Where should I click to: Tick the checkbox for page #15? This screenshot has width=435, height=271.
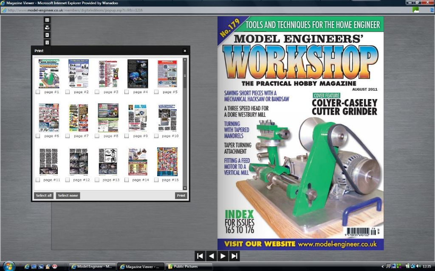pos(156,180)
